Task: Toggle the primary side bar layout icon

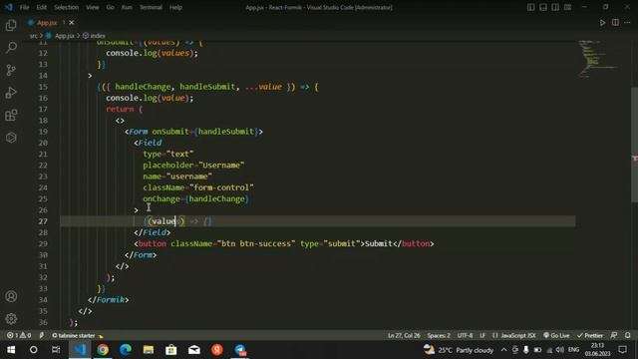Action: [530, 7]
